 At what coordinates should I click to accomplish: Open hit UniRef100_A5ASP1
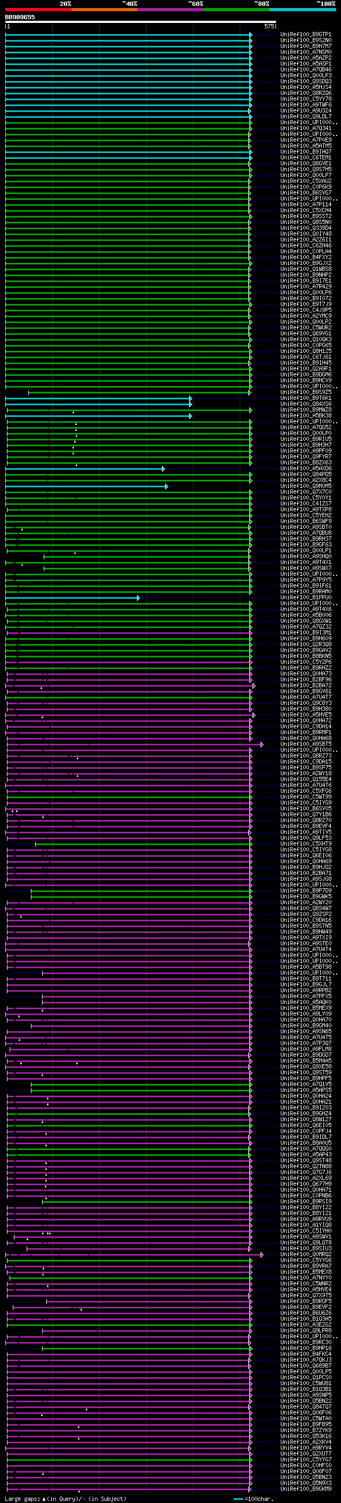tap(306, 63)
